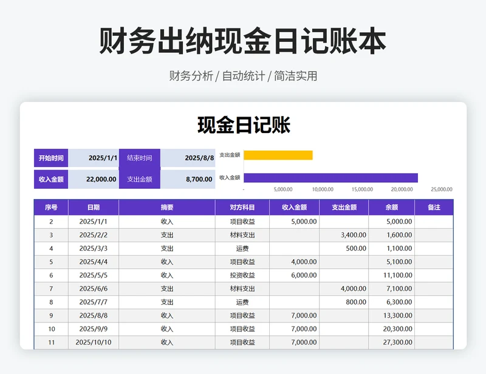Select the date cell 2025/6/6

[94, 289]
